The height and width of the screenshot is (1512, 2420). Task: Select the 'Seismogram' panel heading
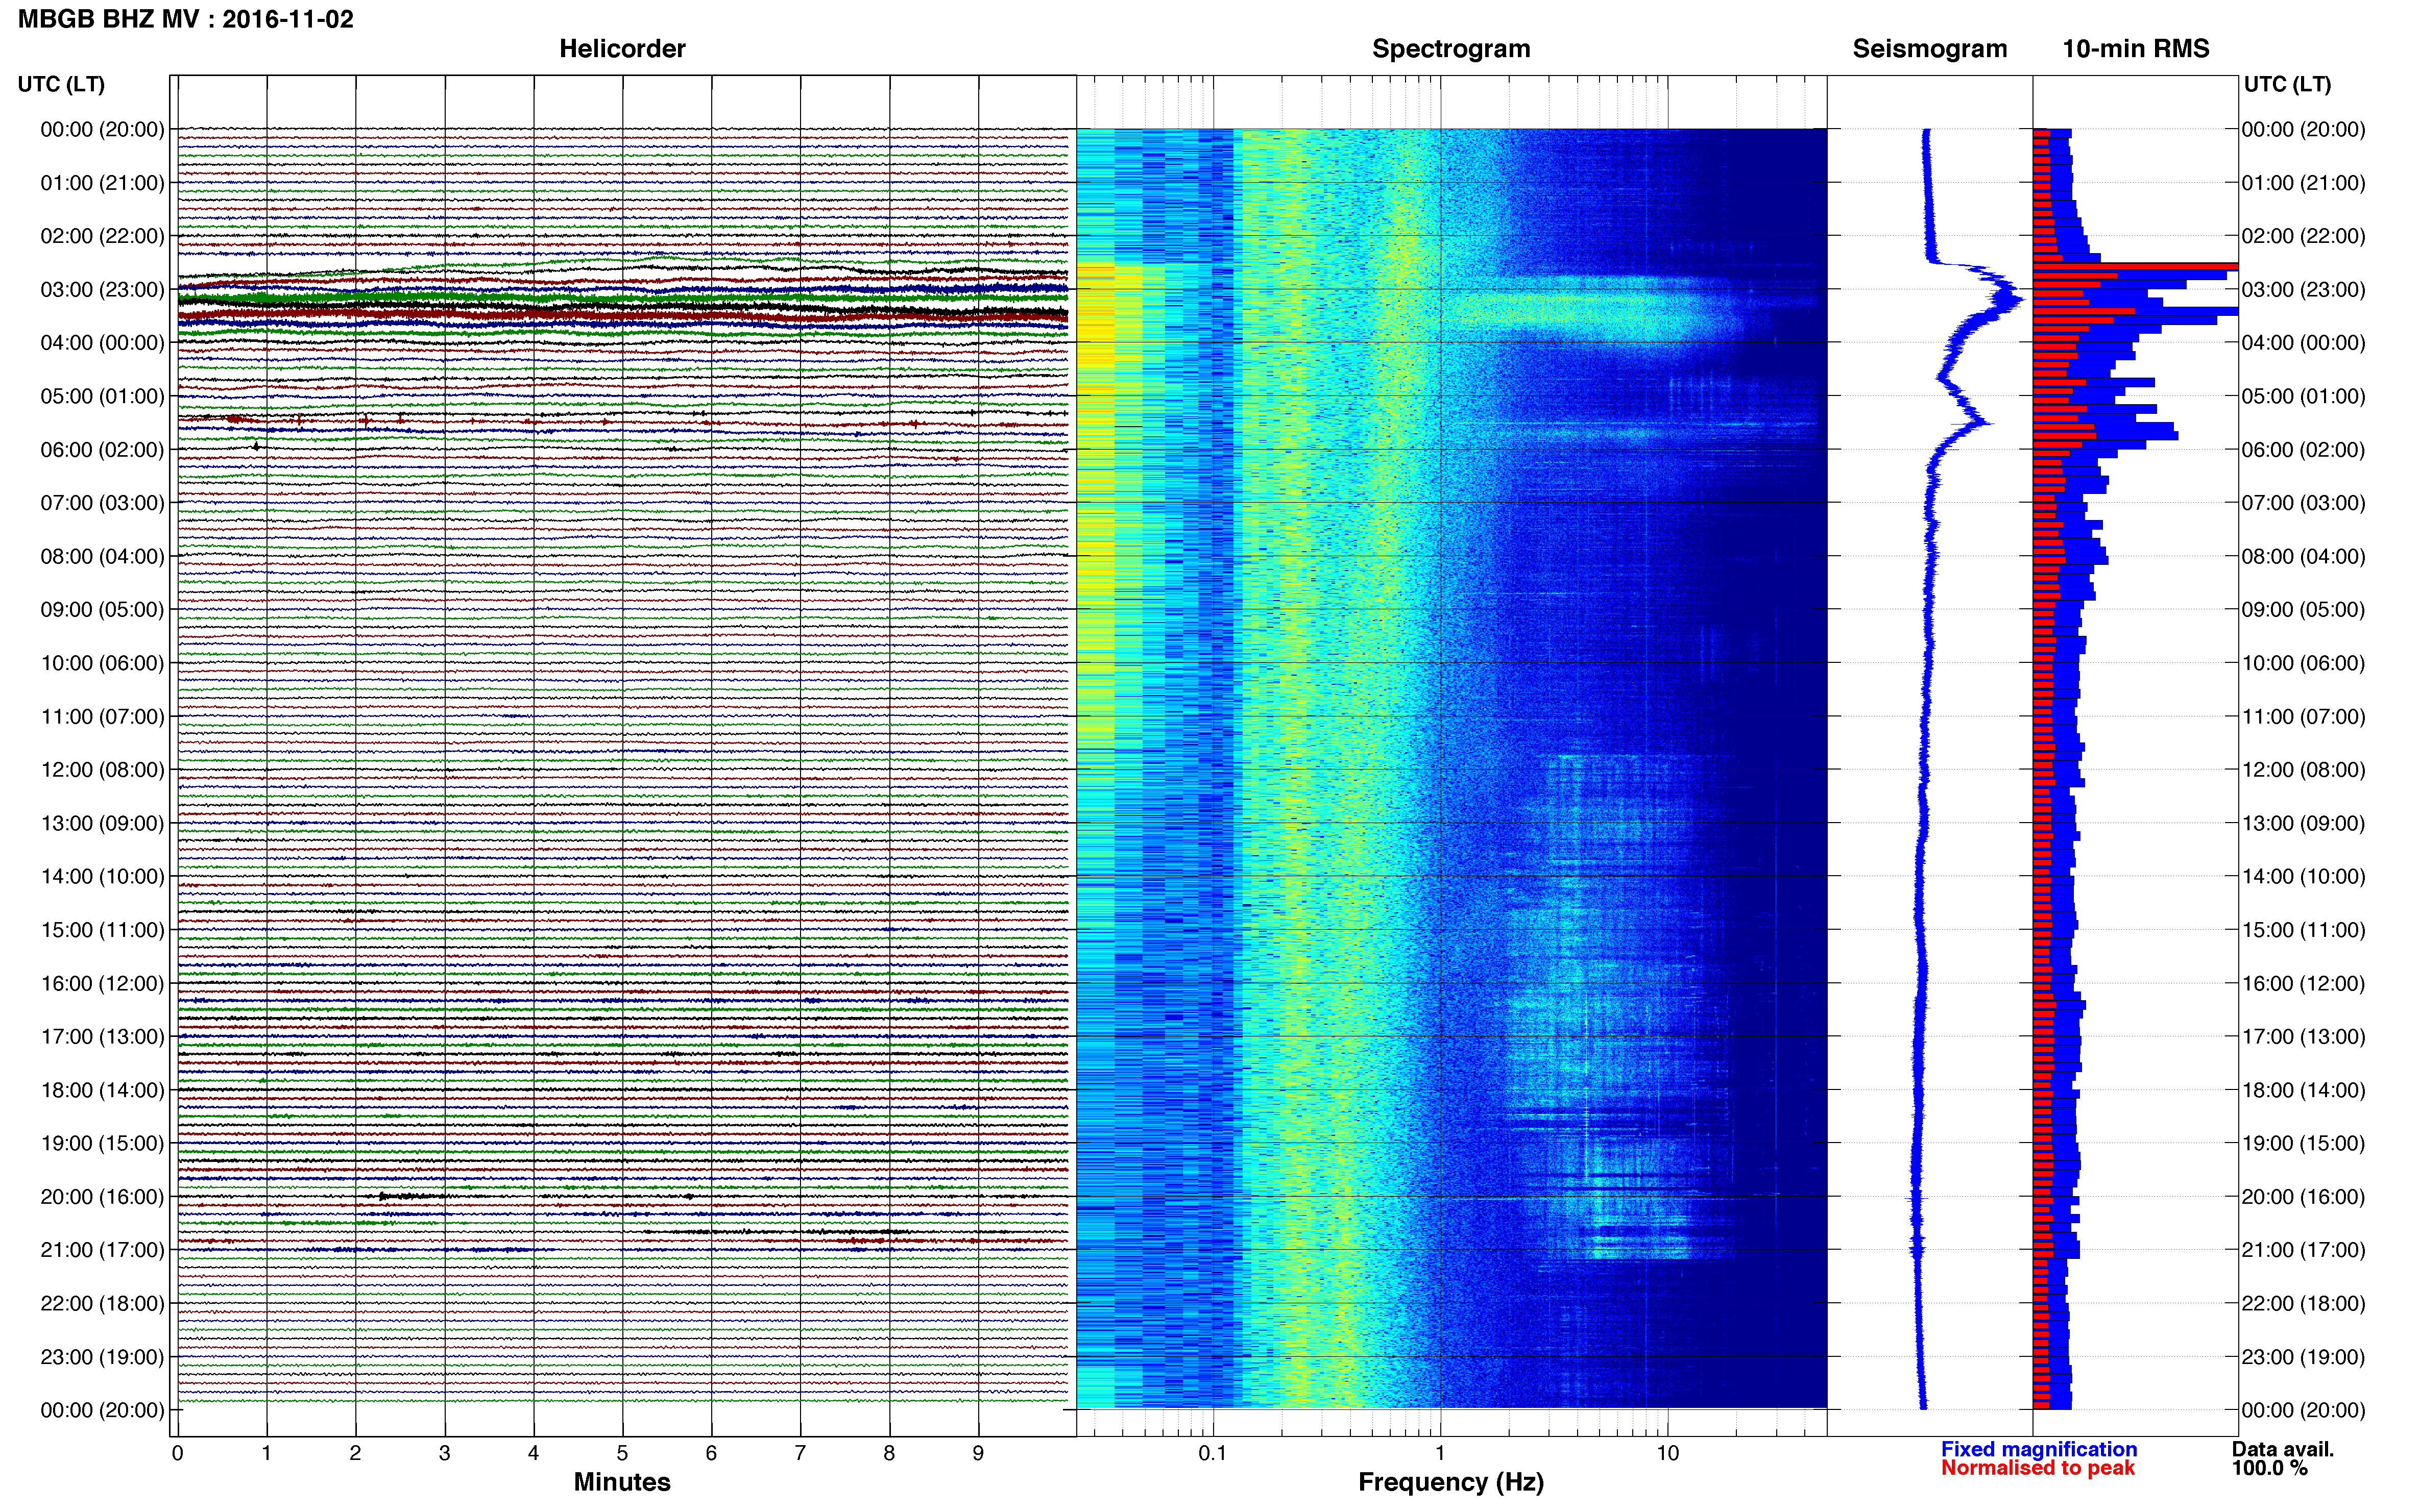tap(1929, 49)
